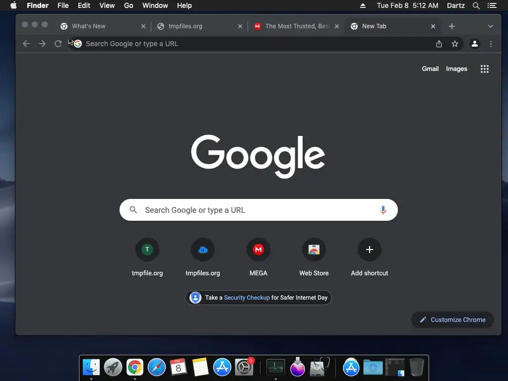Open a new tab with plus button
The width and height of the screenshot is (508, 381).
(x=452, y=26)
